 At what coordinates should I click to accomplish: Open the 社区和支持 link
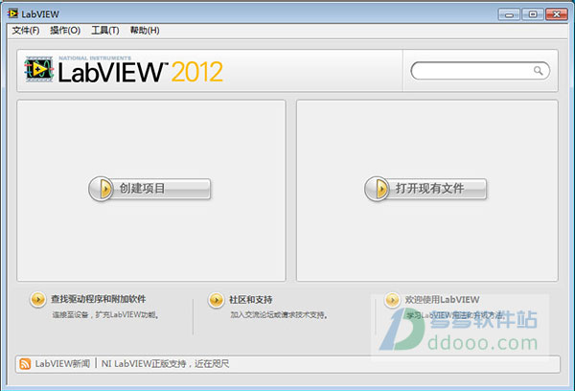tap(251, 300)
